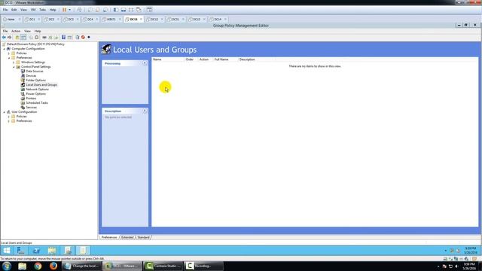
Task: Open Firefox from the host taskbar
Action: (x=53, y=266)
